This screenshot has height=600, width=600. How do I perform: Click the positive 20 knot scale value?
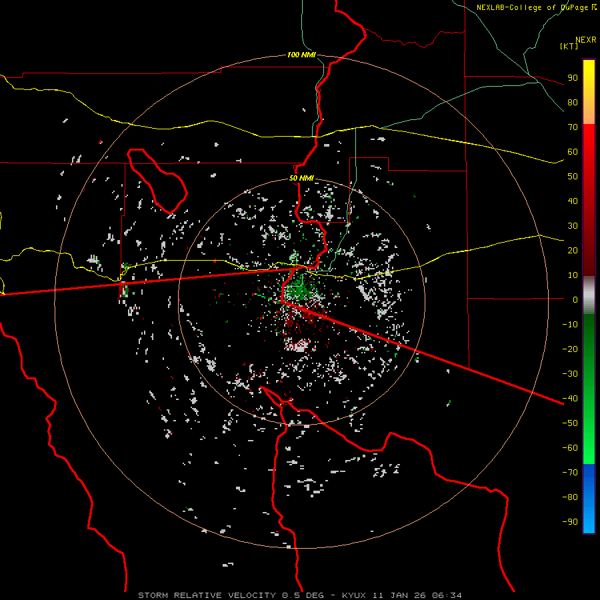[573, 251]
